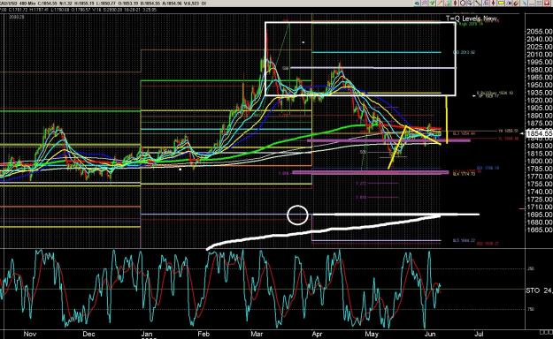Click the 1935.00 price axis label
Screen dimensions: 553x339
click(x=540, y=93)
